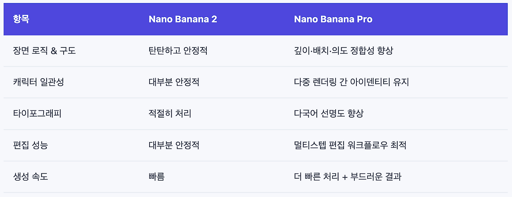
Task: Click the 멀티스텝 편집 워크플로우 최적 cell
Action: [350, 145]
